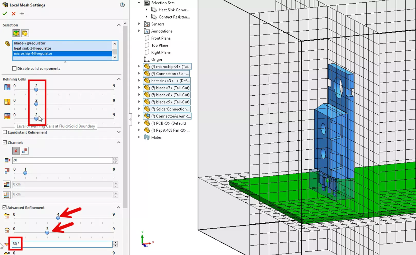The image size is (416, 255).
Task: Click the minimum gap size icon
Action: pyautogui.click(x=6, y=184)
